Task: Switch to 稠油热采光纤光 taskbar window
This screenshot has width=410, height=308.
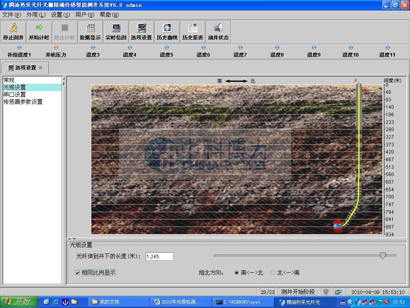Action: pos(305,302)
